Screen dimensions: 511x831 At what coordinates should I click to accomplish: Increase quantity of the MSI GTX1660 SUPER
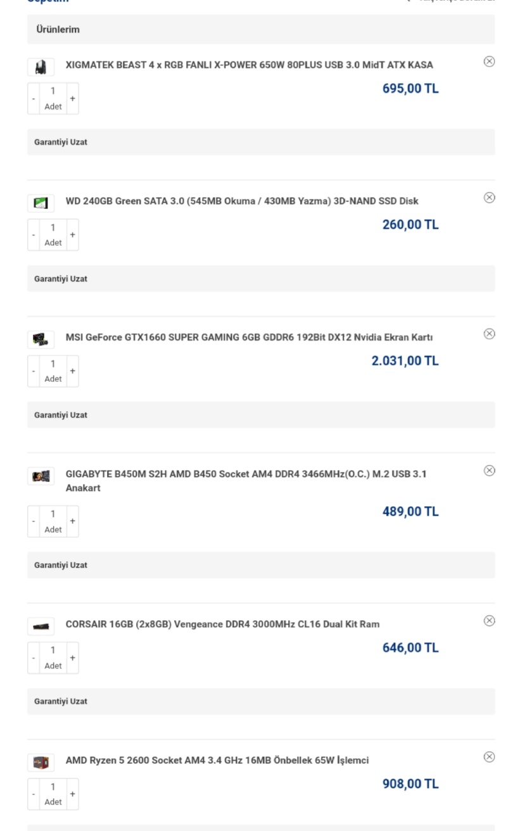click(x=72, y=371)
